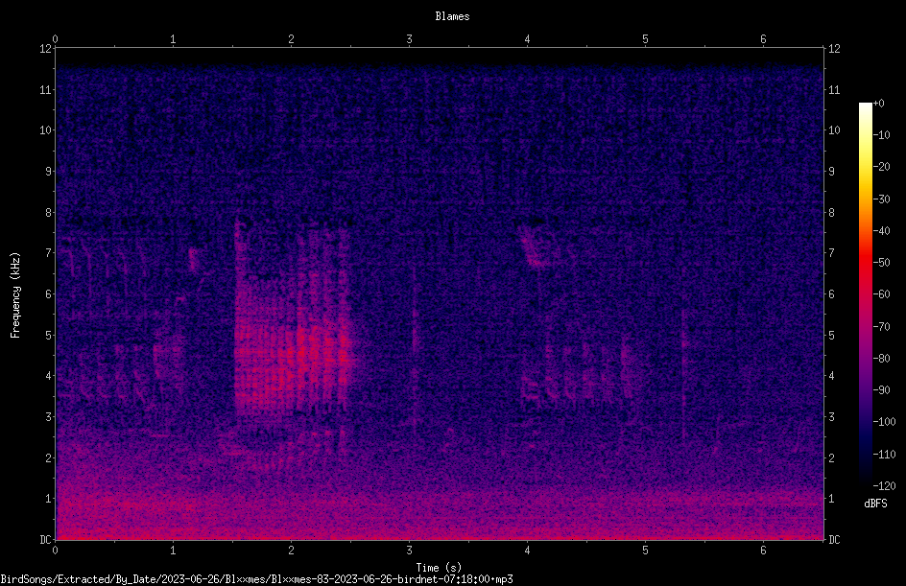
Task: Click the "0" tick on the bottom time axis
Action: (56, 551)
